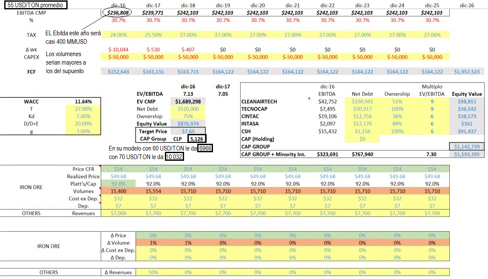The width and height of the screenshot is (488, 279).
Task: Select the EV/EBITDA dic-16 value 7.13
Action: click(x=188, y=94)
